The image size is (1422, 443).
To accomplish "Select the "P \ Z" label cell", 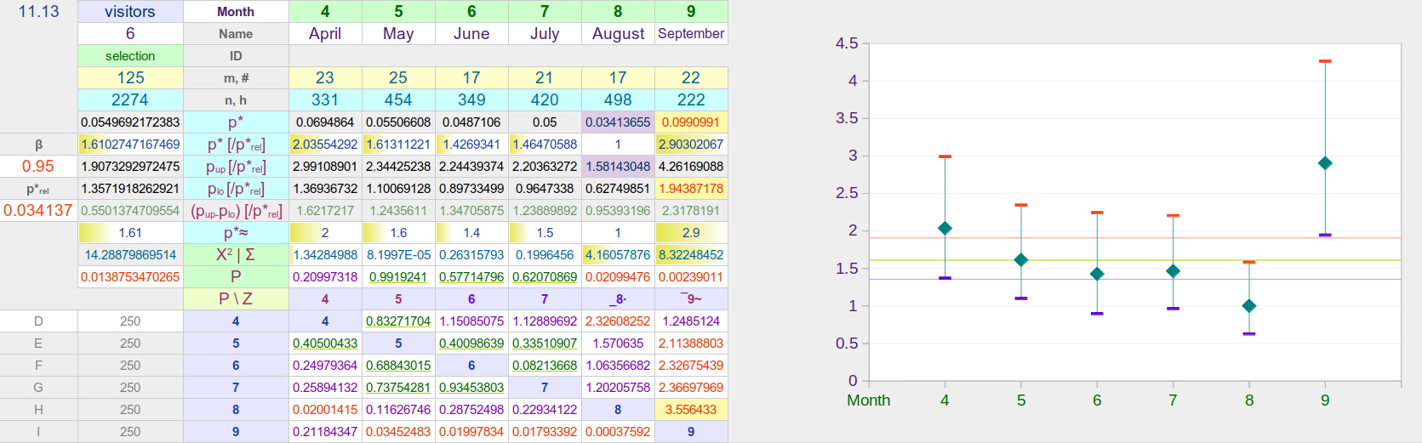I will pyautogui.click(x=236, y=298).
